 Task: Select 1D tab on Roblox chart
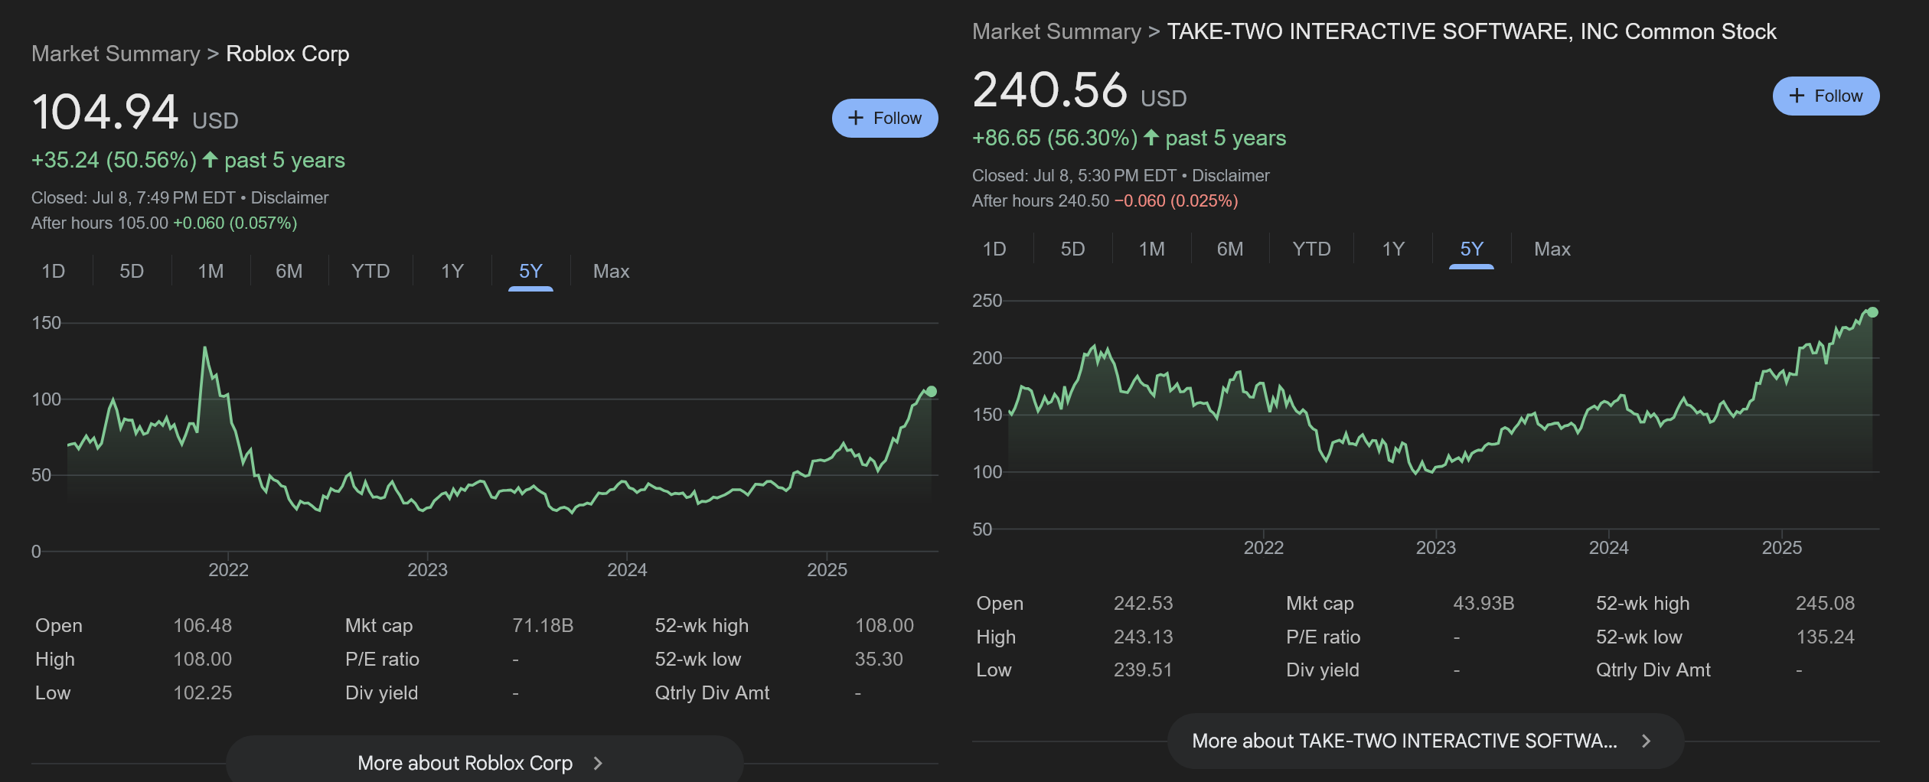pyautogui.click(x=53, y=271)
